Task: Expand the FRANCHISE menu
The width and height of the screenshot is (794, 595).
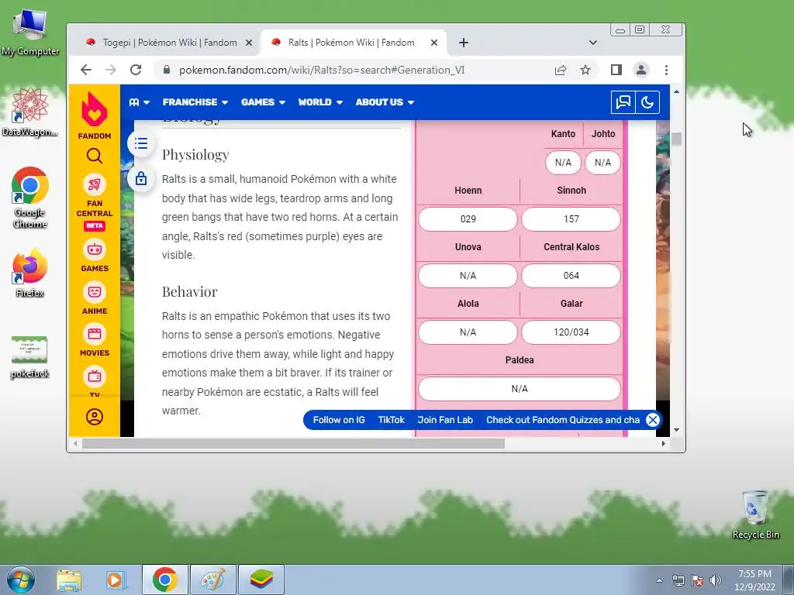Action: 195,102
